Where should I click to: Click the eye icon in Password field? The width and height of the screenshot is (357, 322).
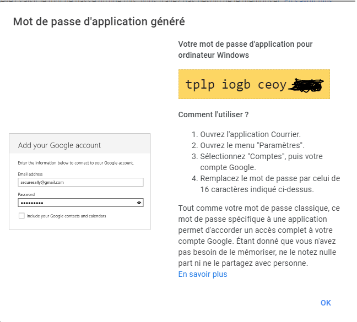pyautogui.click(x=139, y=203)
